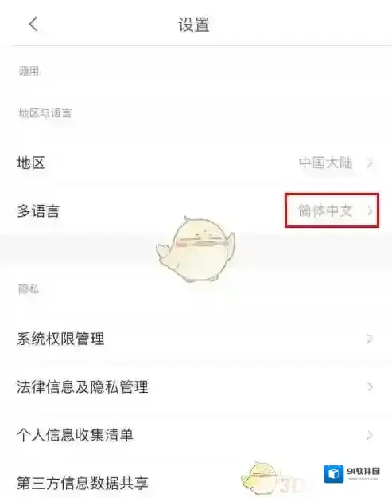Click the 隐私 section header
This screenshot has width=392, height=498.
coord(28,289)
